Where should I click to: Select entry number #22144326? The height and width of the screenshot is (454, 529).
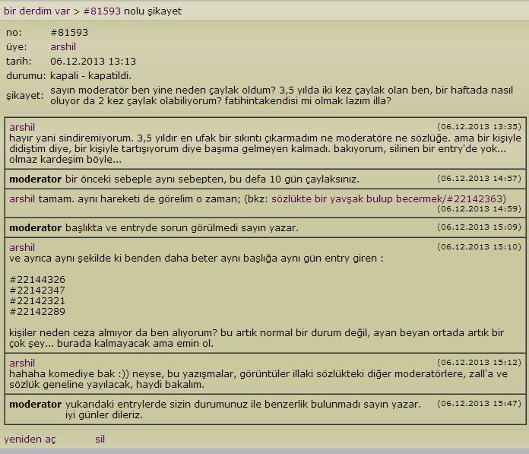[x=37, y=280]
